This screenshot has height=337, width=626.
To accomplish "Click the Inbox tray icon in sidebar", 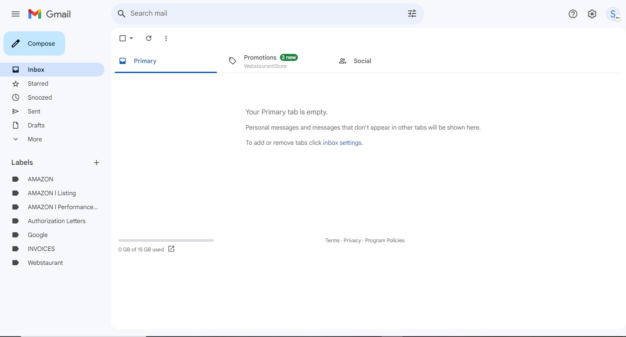I will [16, 70].
